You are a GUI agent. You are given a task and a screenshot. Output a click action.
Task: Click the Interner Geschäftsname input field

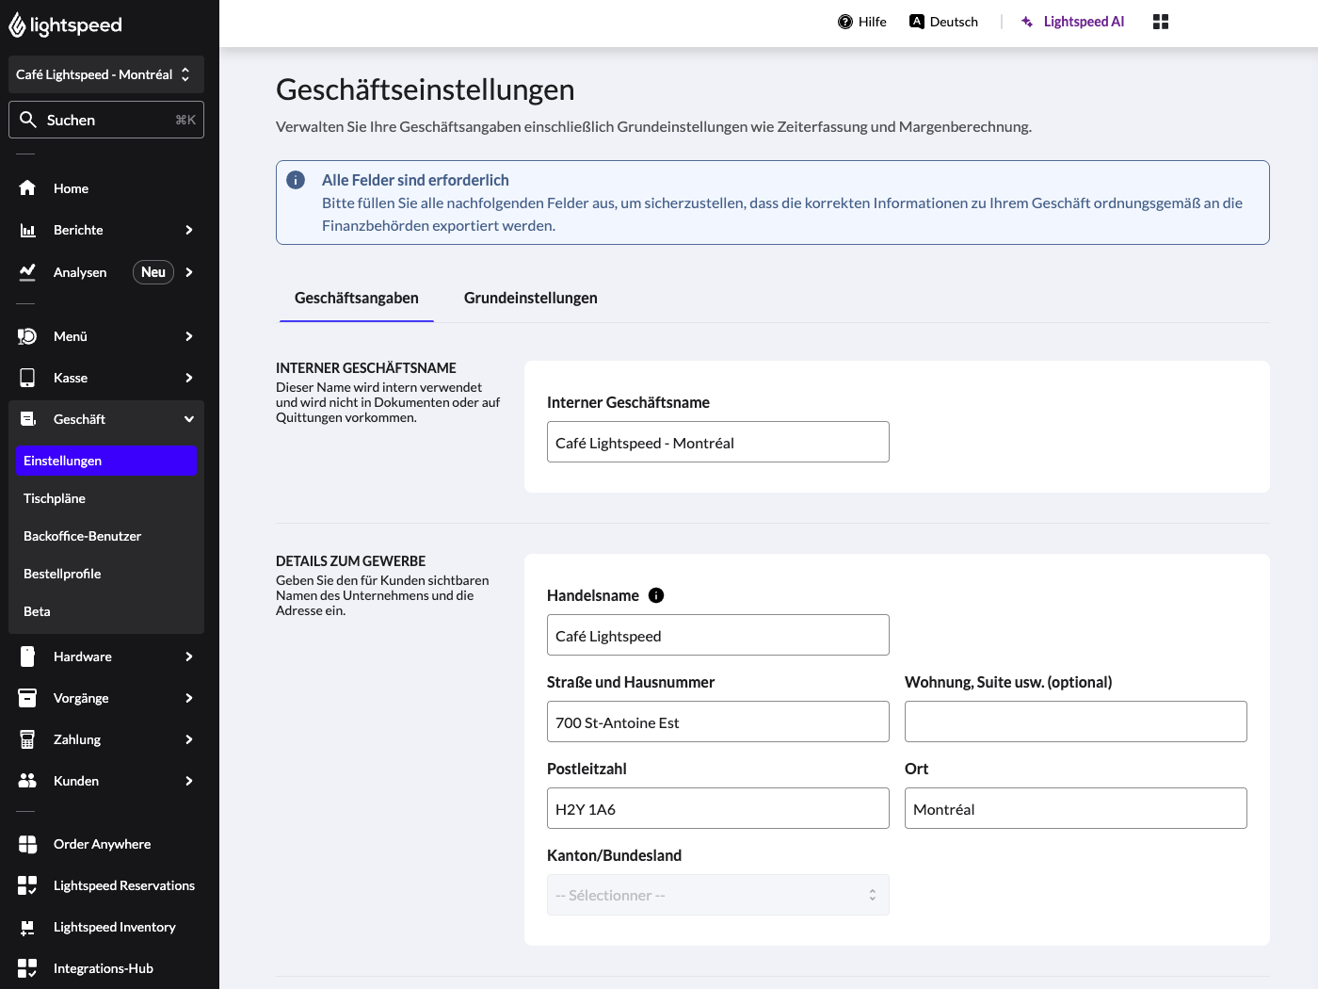coord(718,442)
